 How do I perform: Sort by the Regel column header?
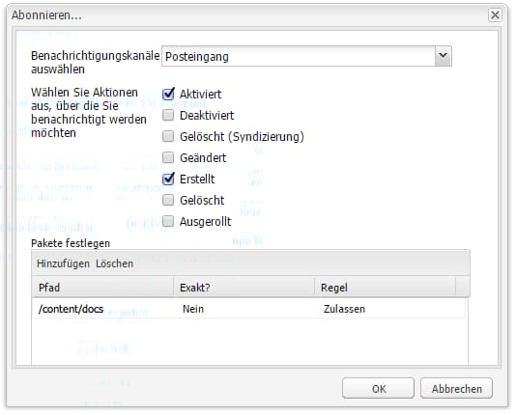pyautogui.click(x=385, y=288)
